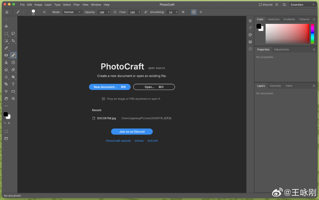Click the hue spectrum strip in Color panel
Screen dimensions: 319x200
[x=313, y=34]
